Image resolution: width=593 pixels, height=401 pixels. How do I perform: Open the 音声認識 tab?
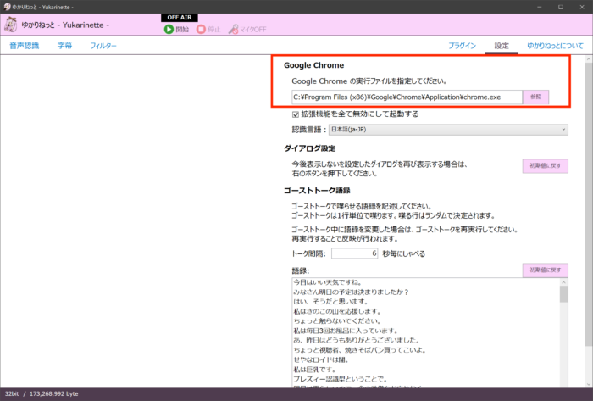click(25, 46)
